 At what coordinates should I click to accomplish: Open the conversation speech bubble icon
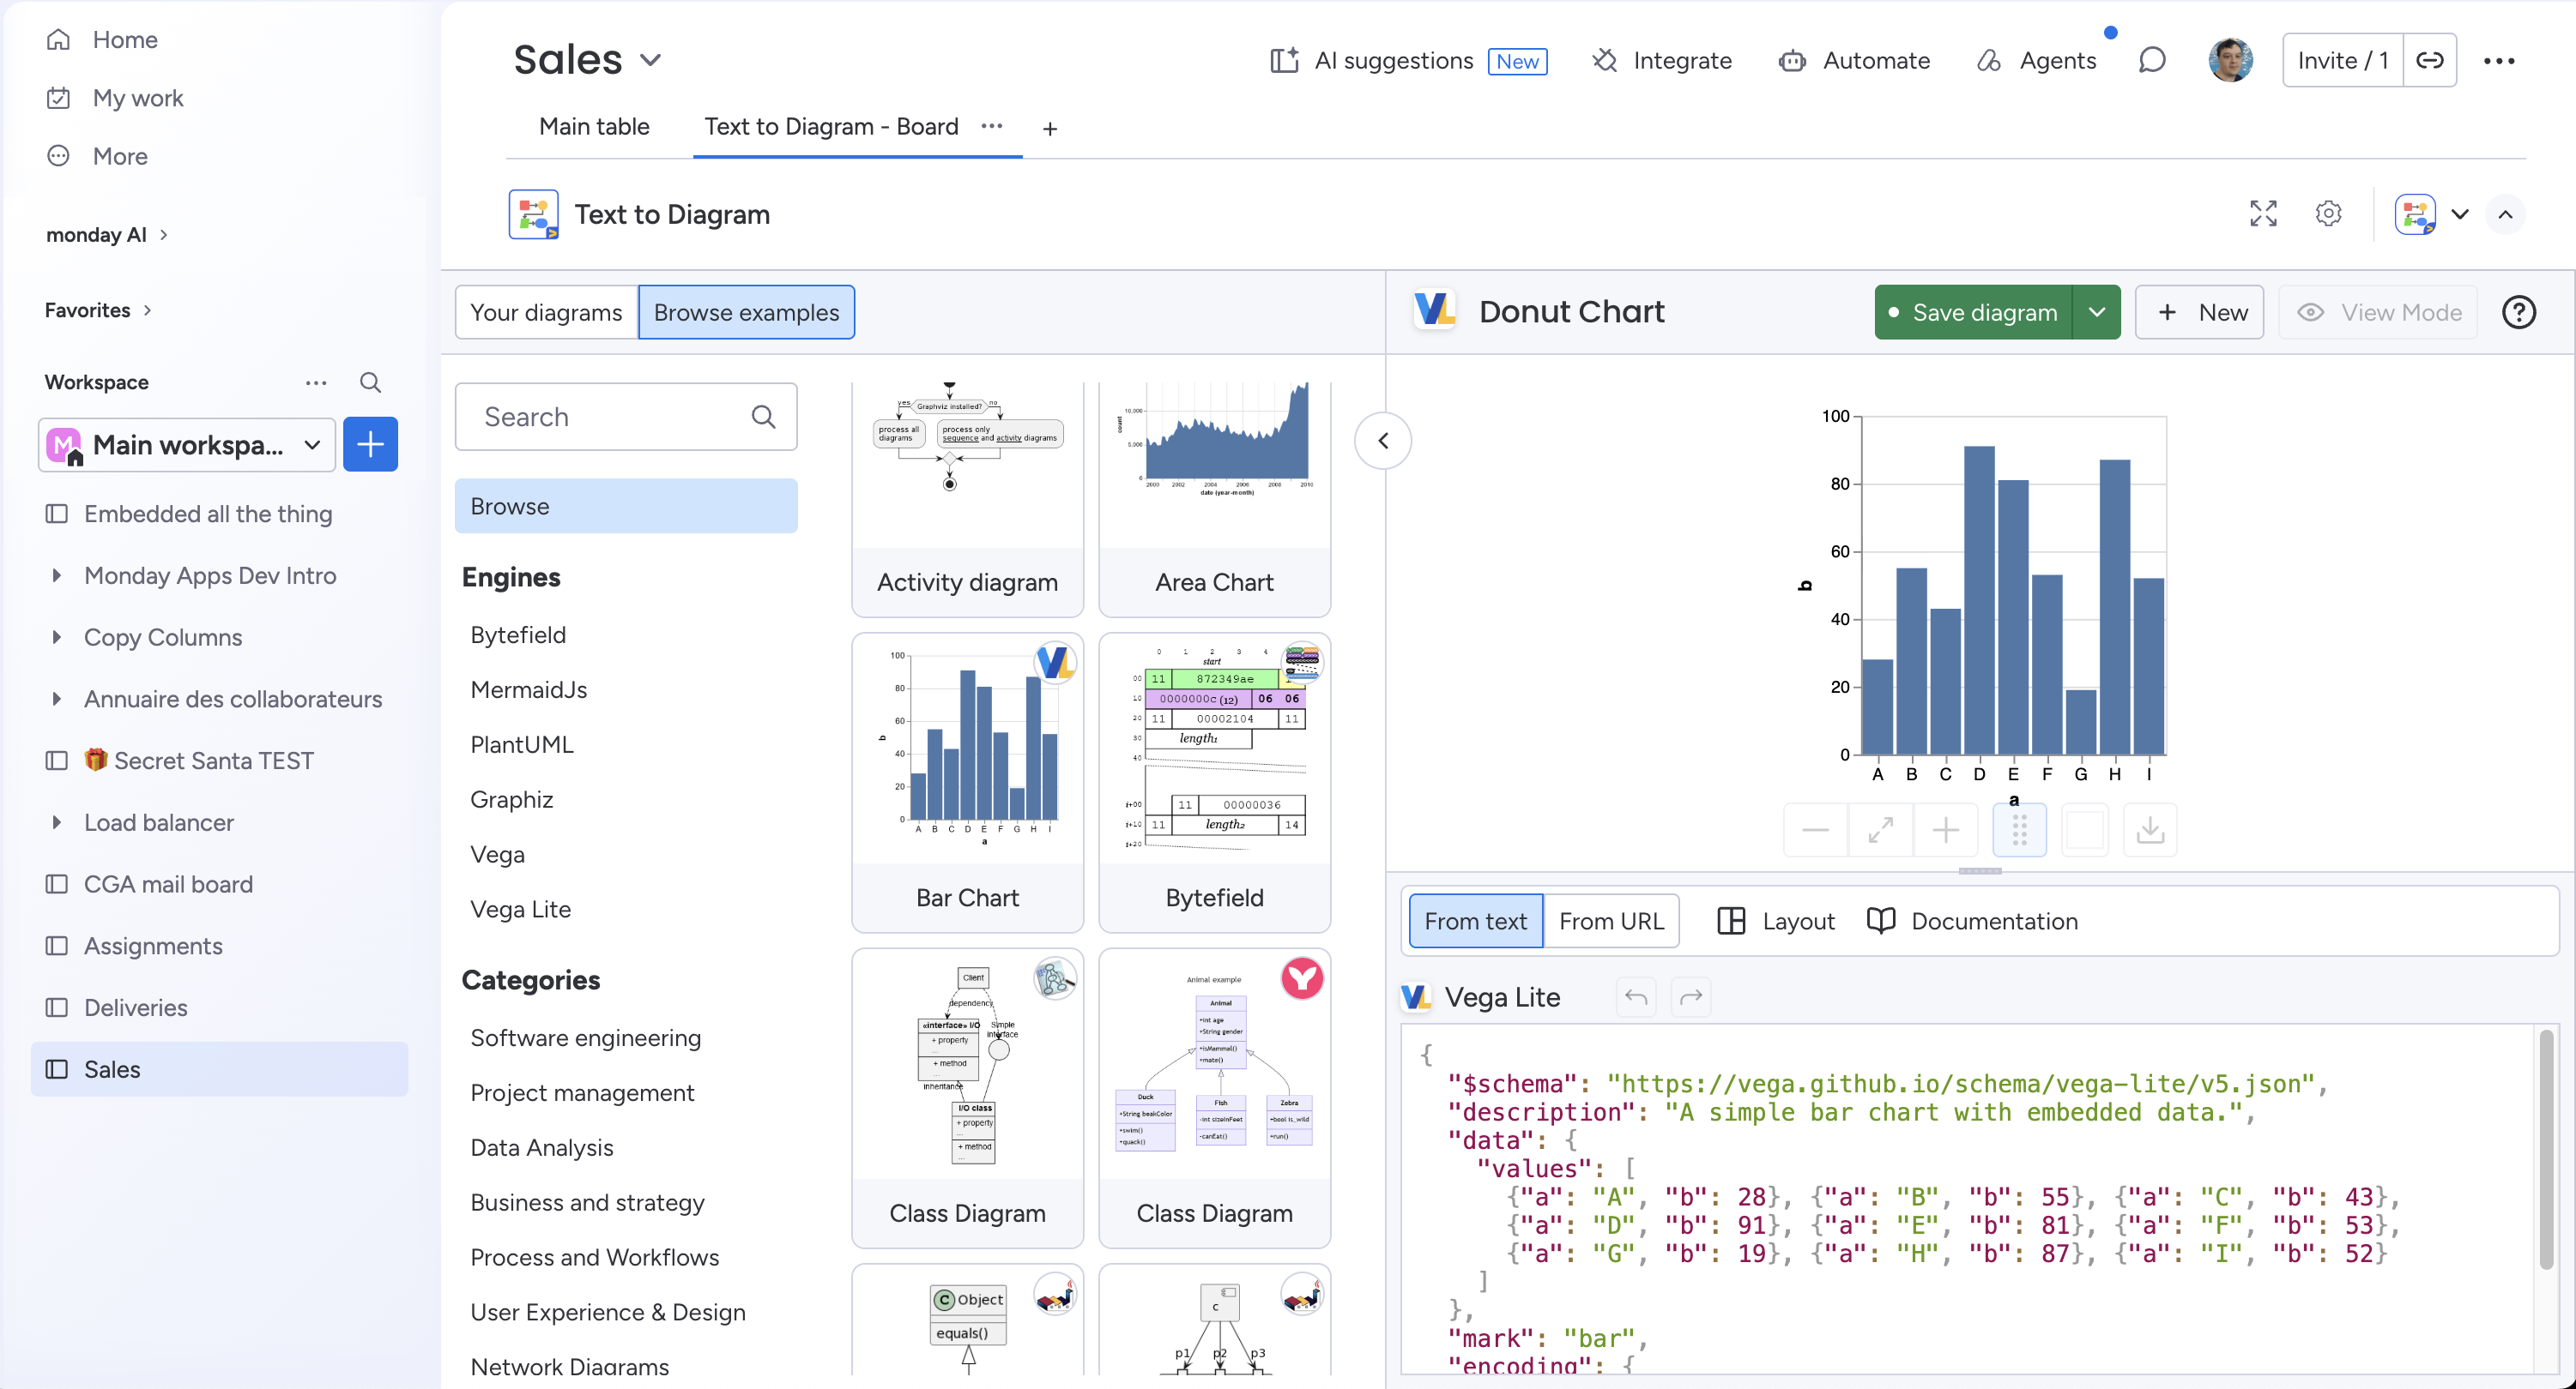coord(2152,61)
